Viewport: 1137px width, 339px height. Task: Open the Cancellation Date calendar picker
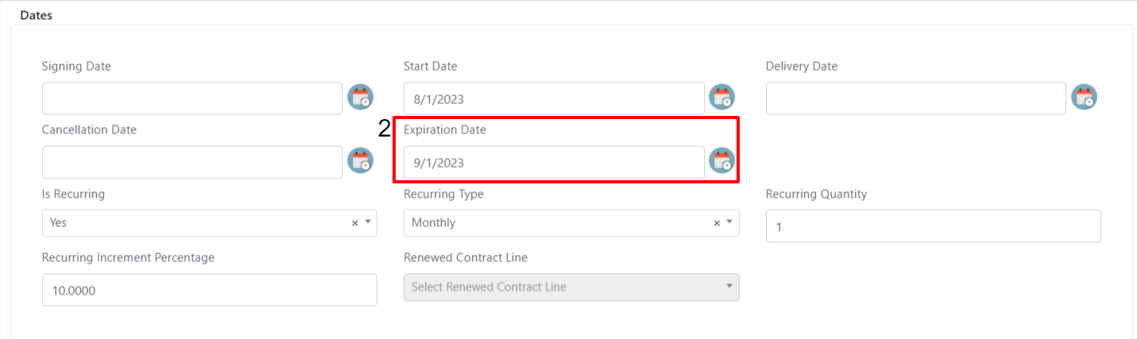pos(360,160)
